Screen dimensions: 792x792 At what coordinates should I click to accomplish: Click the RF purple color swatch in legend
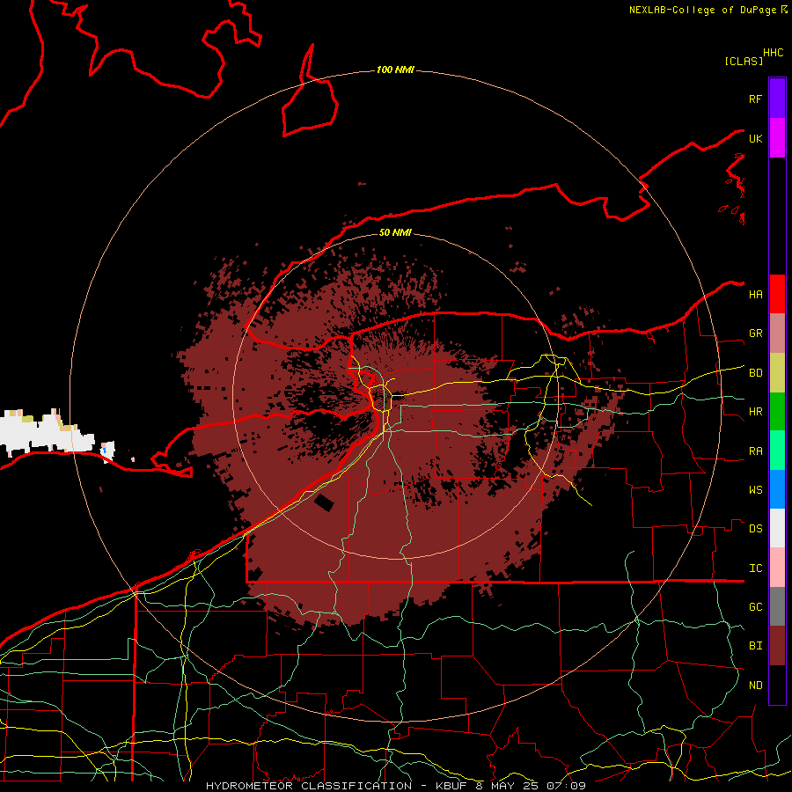(777, 99)
